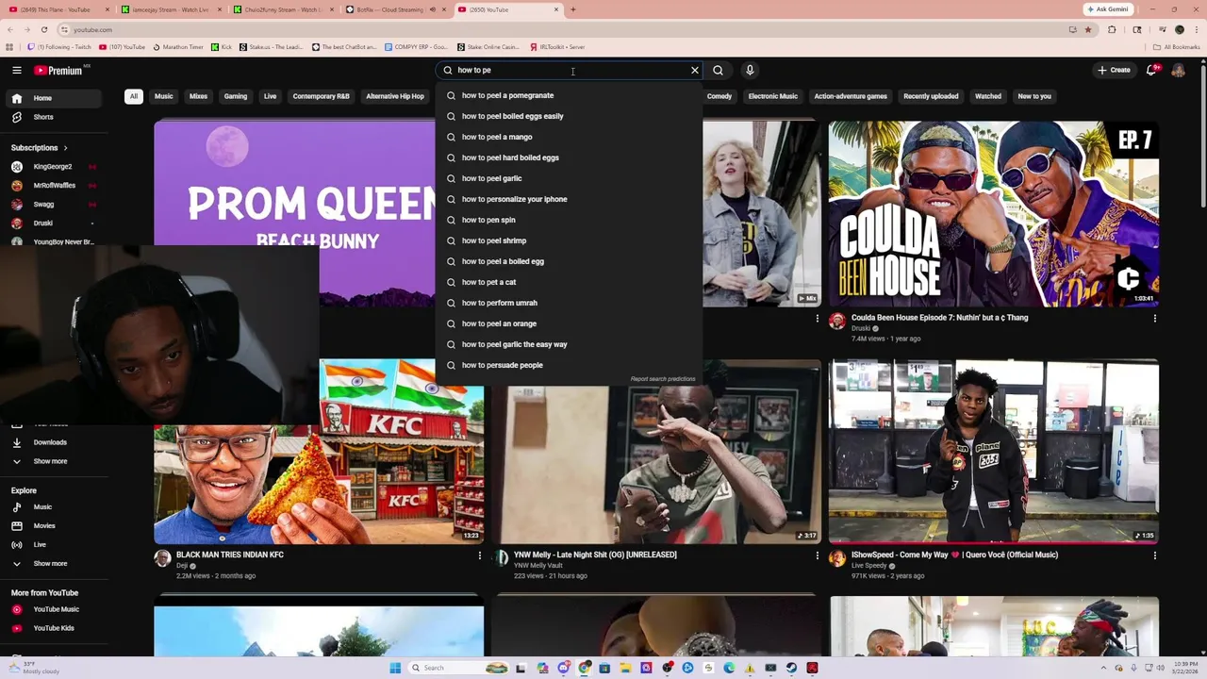Open Steam from the taskbar
This screenshot has width=1207, height=679.
(791, 668)
